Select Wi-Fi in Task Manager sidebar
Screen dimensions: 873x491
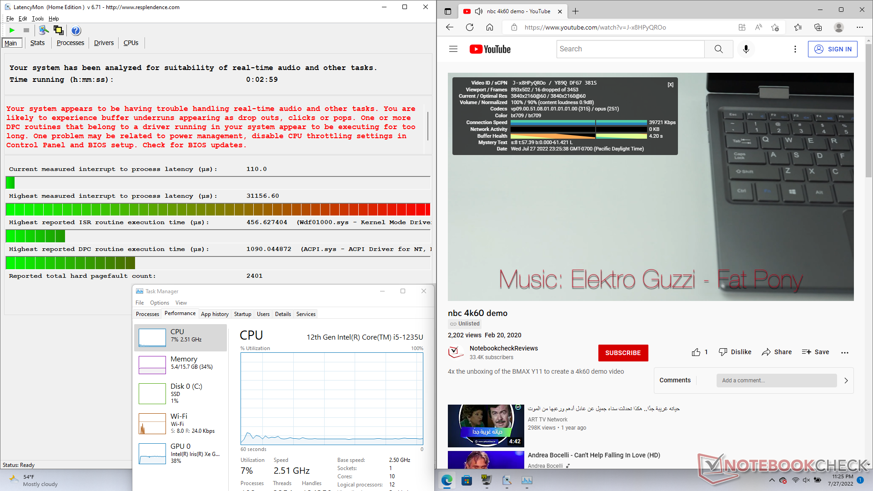181,423
